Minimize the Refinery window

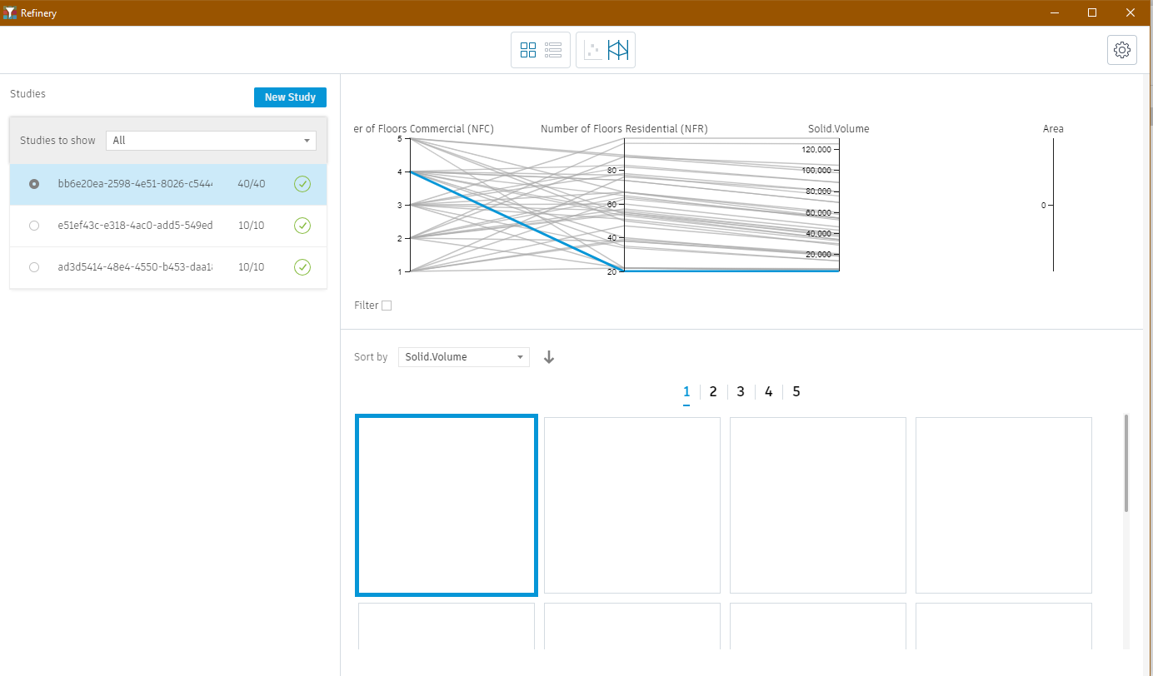1054,12
